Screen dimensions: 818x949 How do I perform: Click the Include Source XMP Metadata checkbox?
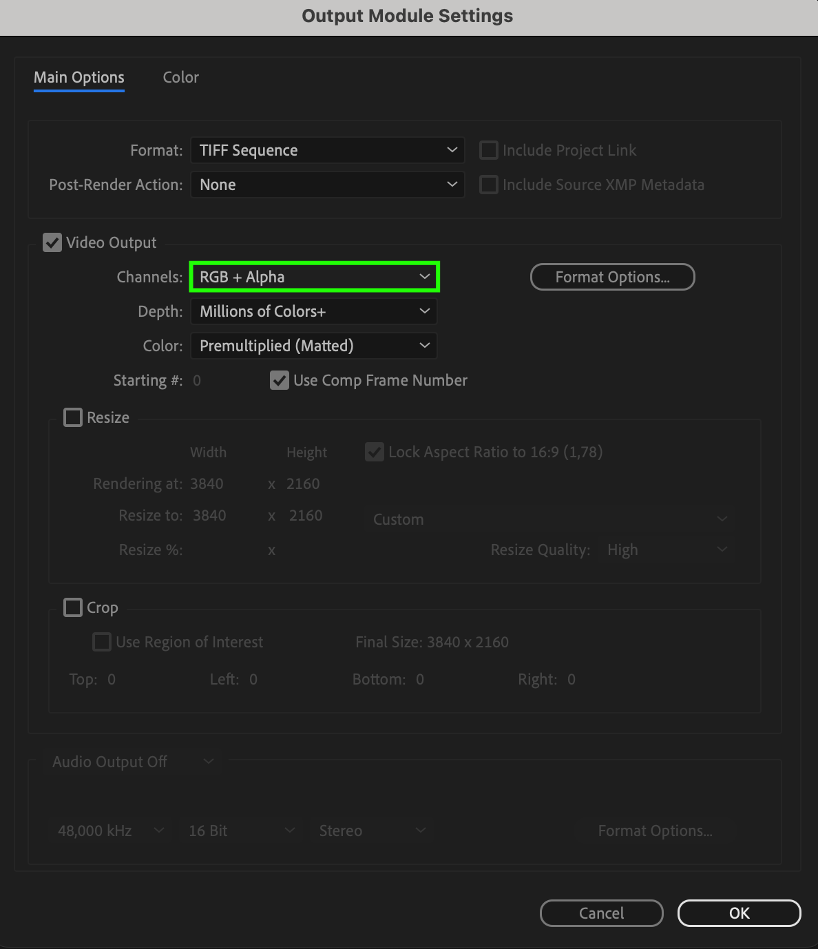coord(489,185)
